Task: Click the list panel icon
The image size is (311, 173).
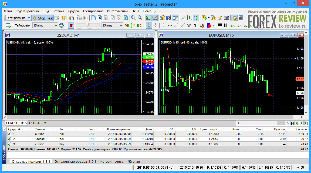Action: pos(241,18)
